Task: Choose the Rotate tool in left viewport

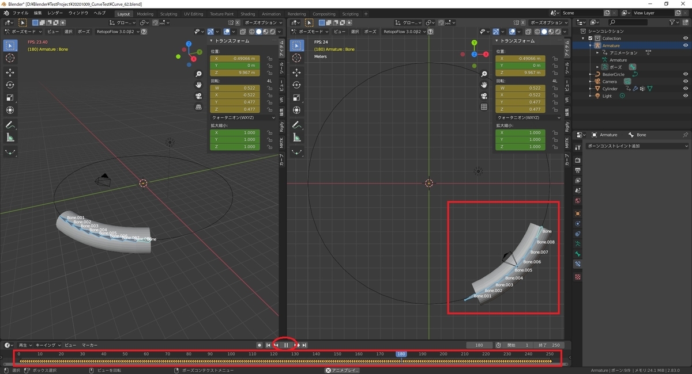Action: click(10, 85)
